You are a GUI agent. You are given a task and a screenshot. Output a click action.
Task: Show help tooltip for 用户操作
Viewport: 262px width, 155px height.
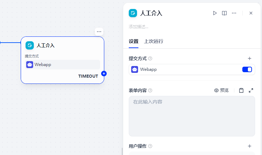[150, 146]
